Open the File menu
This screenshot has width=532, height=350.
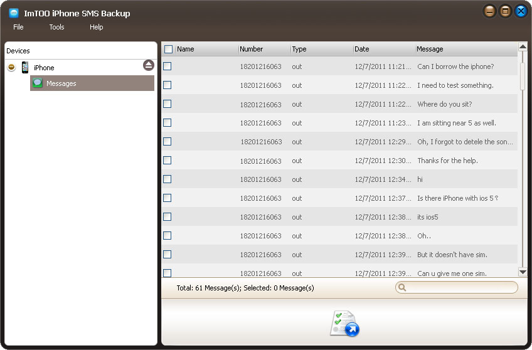(x=18, y=27)
